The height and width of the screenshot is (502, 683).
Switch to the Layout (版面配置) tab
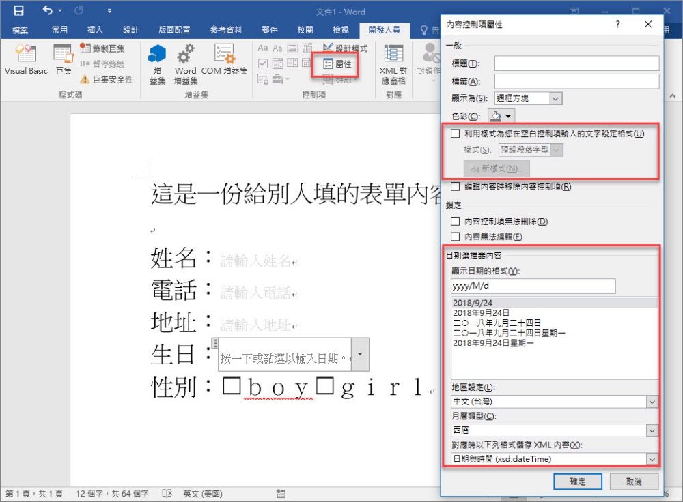pos(174,29)
